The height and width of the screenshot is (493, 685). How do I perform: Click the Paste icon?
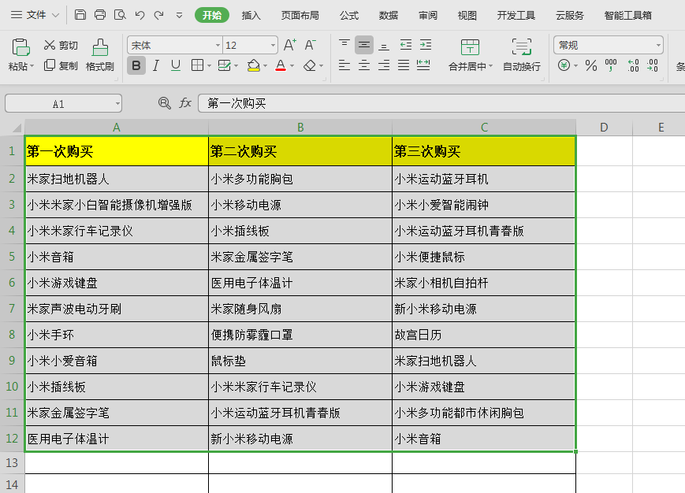tap(20, 47)
